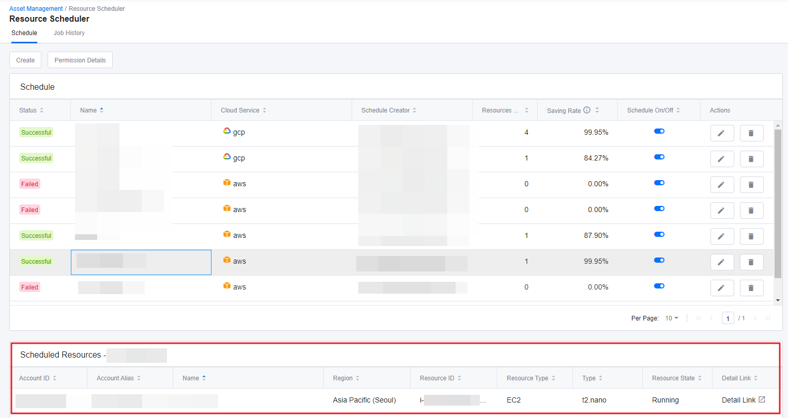Select the Schedule tab
The width and height of the screenshot is (788, 418).
[24, 33]
